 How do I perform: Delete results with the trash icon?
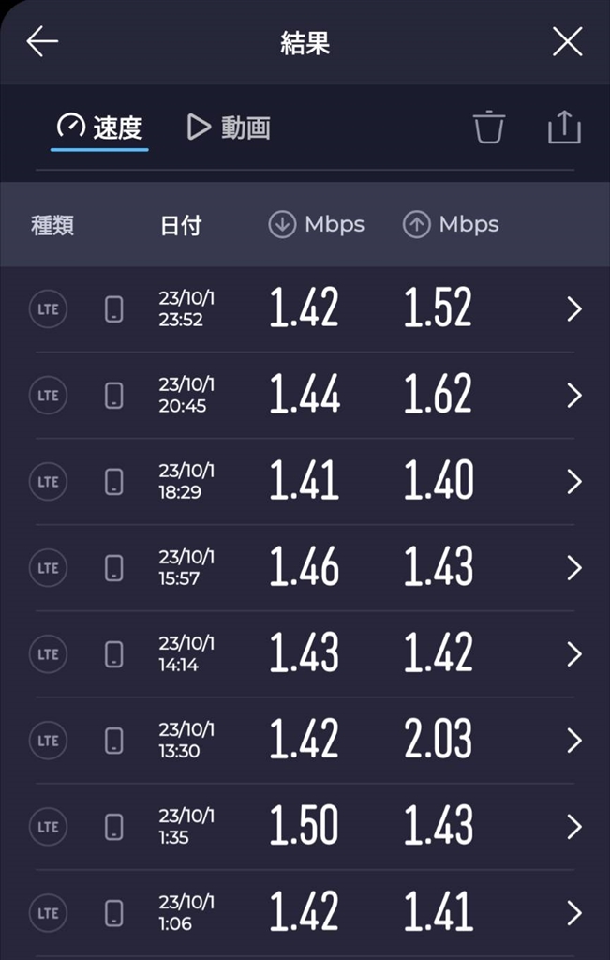point(489,127)
